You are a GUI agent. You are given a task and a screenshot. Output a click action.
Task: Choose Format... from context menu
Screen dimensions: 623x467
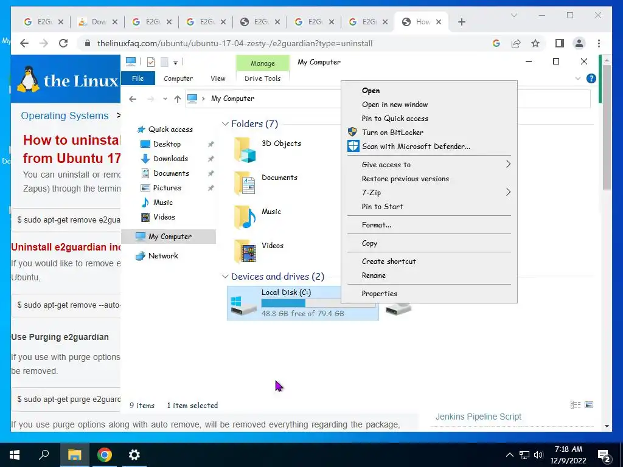(x=429, y=225)
